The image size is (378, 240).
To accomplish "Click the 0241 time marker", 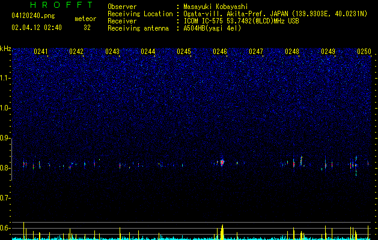I will (x=40, y=52).
